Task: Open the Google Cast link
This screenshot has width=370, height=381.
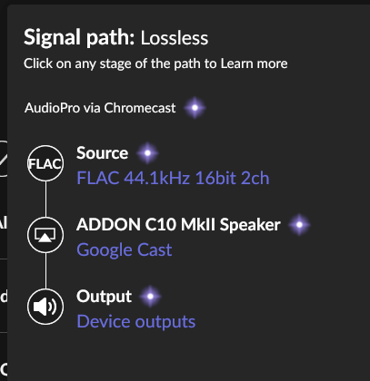Action: click(125, 249)
